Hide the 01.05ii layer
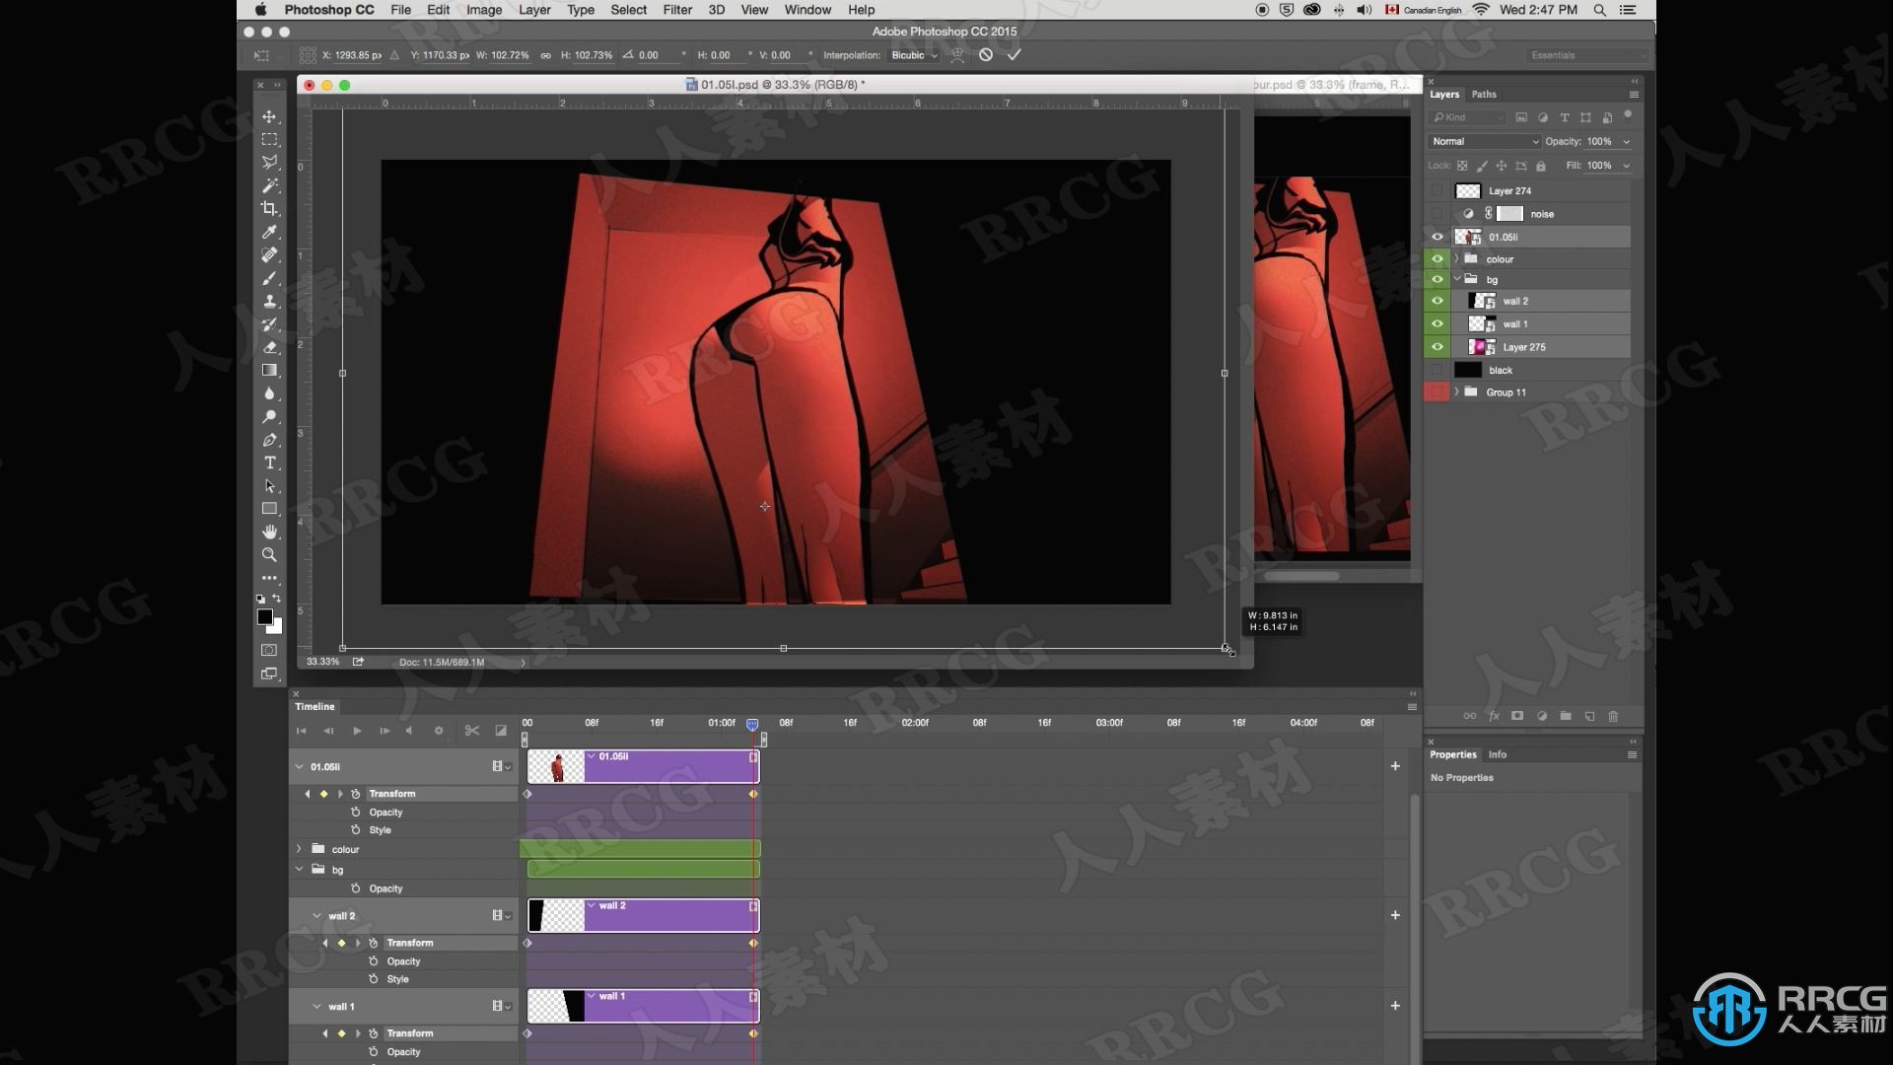Viewport: 1893px width, 1065px height. [x=1437, y=237]
